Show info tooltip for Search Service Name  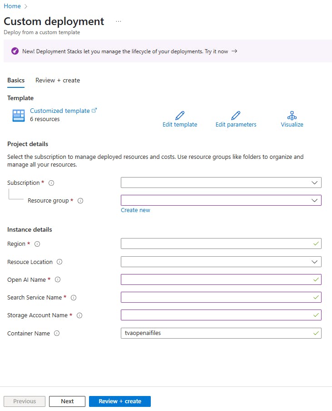click(x=74, y=298)
